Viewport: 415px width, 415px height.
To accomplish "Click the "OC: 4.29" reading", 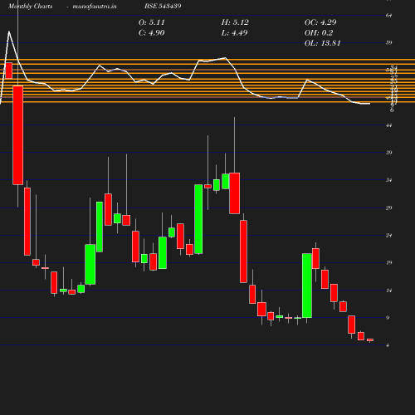I will [x=320, y=22].
